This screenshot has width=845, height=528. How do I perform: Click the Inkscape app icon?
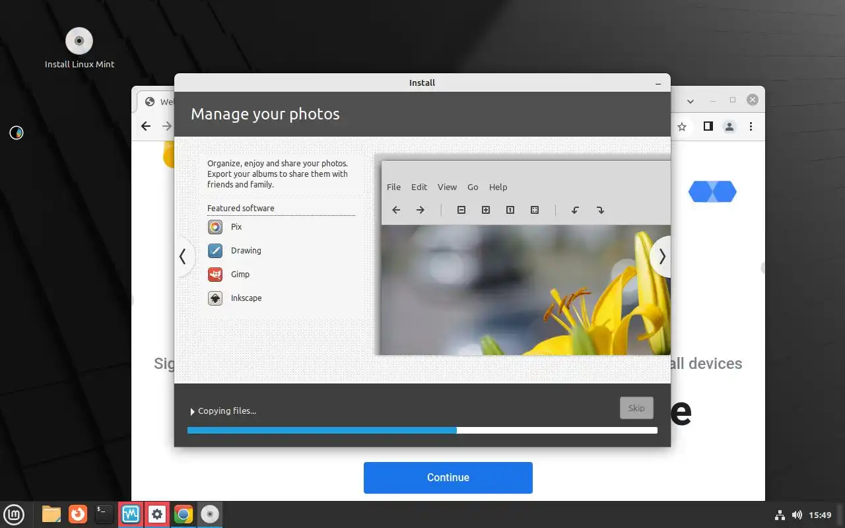pos(215,298)
